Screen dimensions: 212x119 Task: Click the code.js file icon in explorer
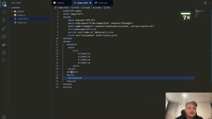pos(15,15)
